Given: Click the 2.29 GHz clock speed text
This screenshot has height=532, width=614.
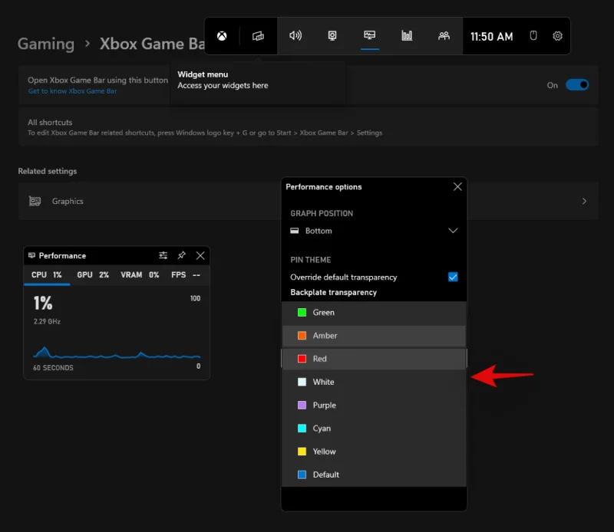Looking at the screenshot, I should coord(47,321).
